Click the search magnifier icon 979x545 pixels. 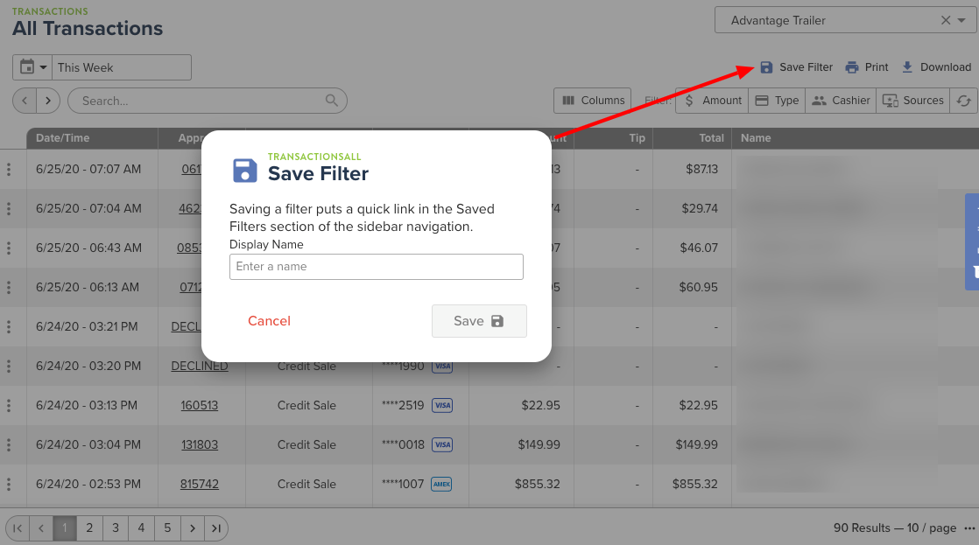332,101
